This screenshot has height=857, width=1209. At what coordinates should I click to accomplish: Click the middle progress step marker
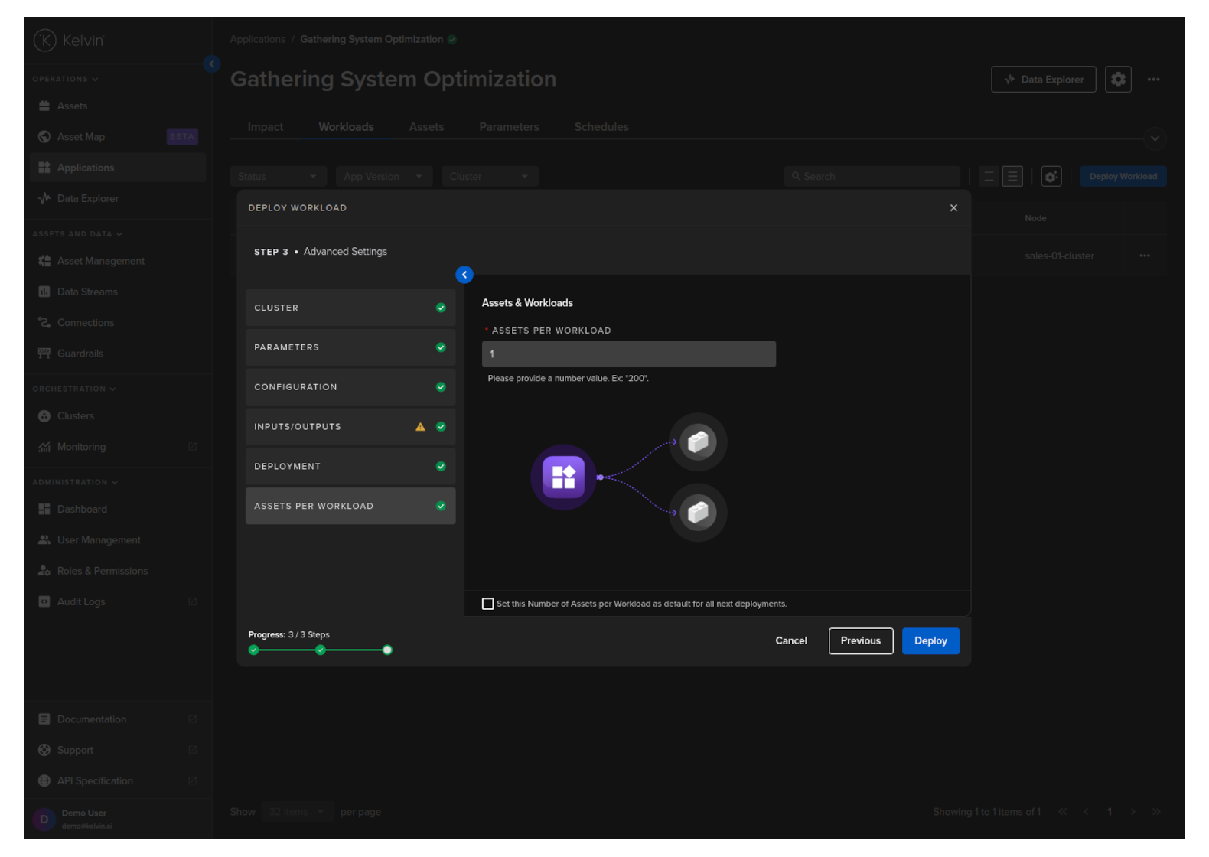click(321, 650)
